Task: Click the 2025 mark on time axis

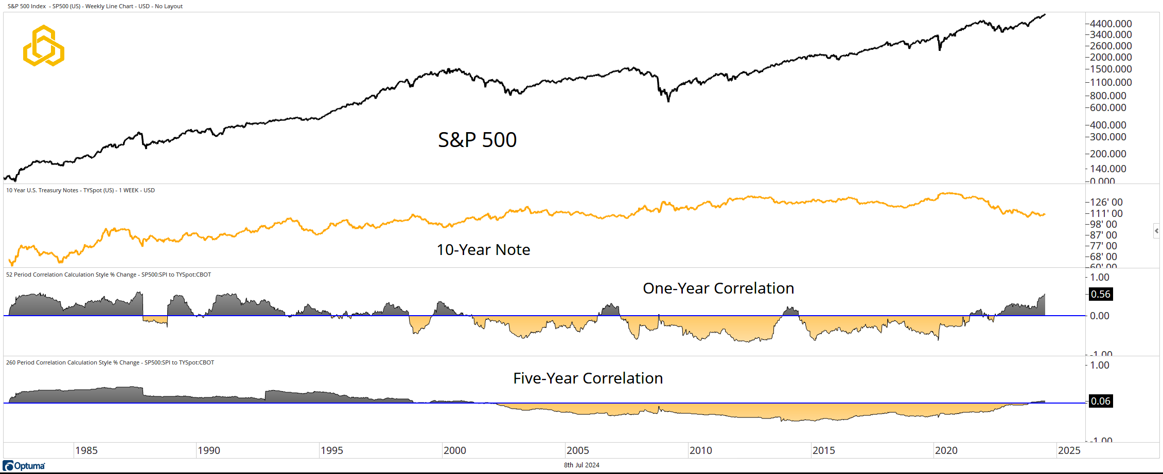Action: pos(1069,450)
